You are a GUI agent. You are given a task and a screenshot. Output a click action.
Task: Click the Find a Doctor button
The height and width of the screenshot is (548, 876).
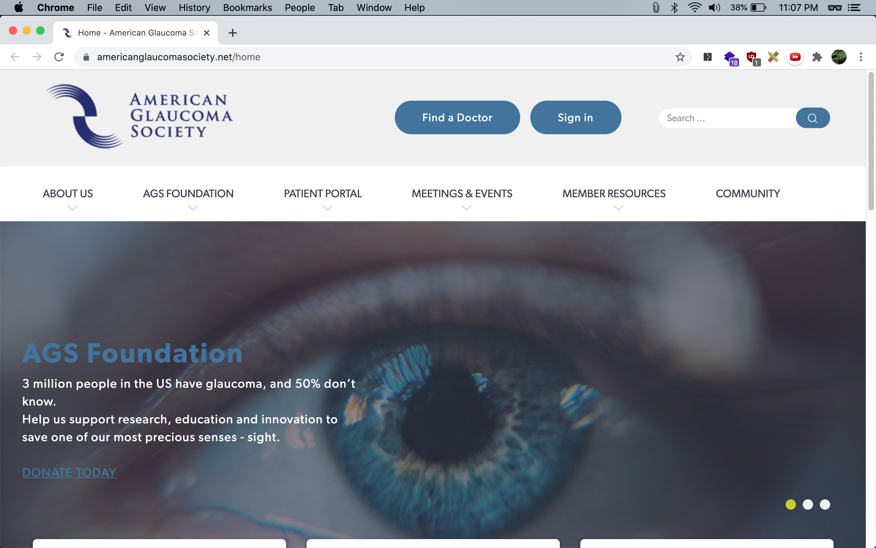pos(457,117)
